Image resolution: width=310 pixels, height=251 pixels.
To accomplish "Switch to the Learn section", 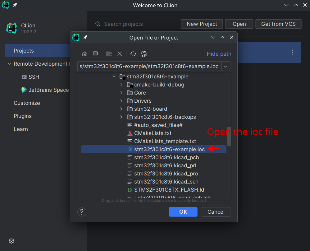I will pyautogui.click(x=21, y=129).
